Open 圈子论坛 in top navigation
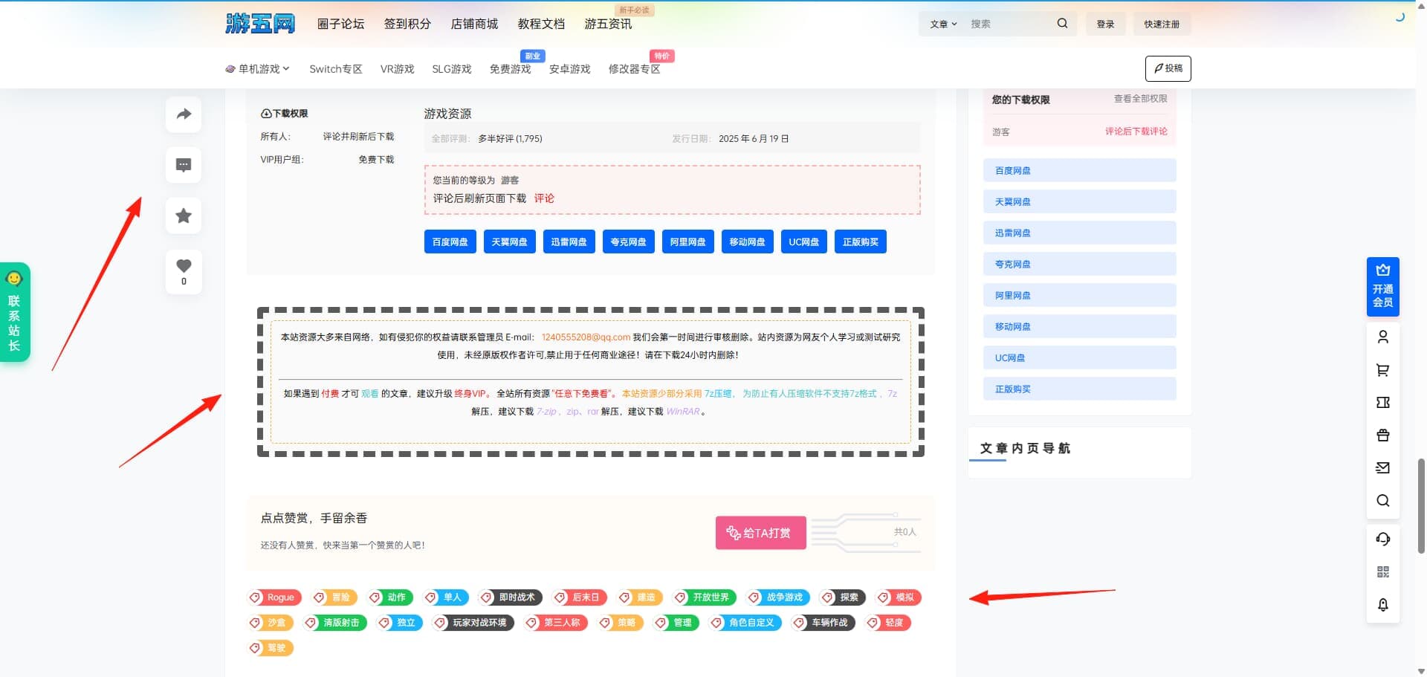This screenshot has width=1427, height=677. [340, 24]
